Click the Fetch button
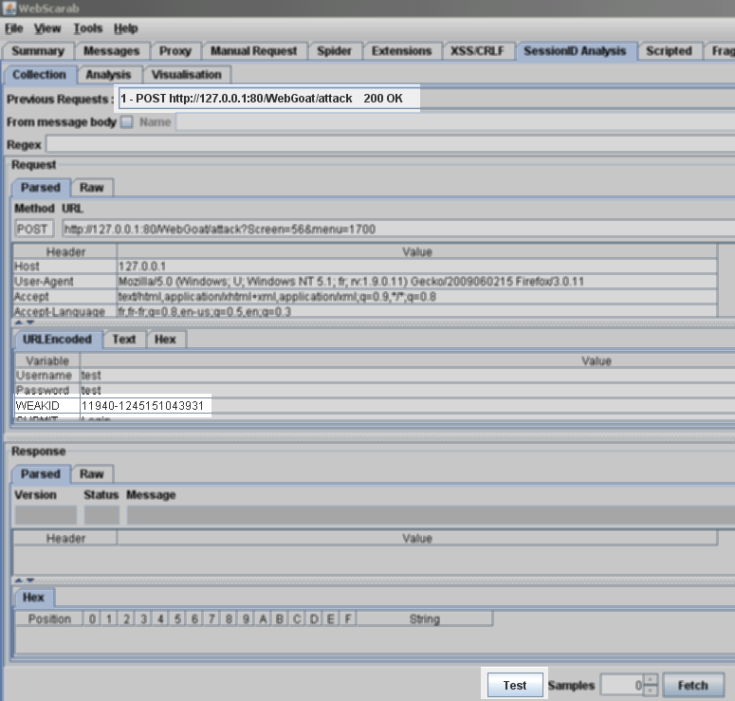735x701 pixels. pos(692,685)
